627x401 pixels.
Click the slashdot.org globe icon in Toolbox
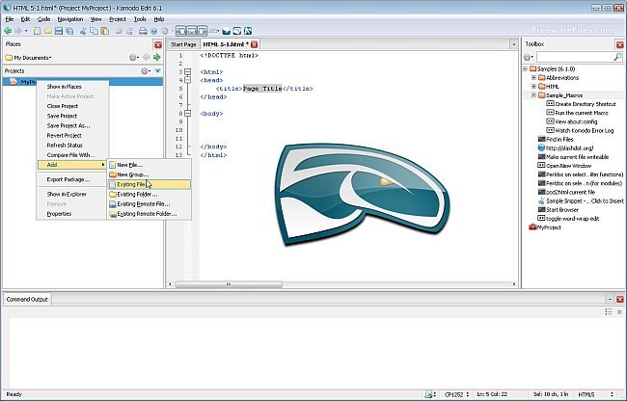[541, 147]
